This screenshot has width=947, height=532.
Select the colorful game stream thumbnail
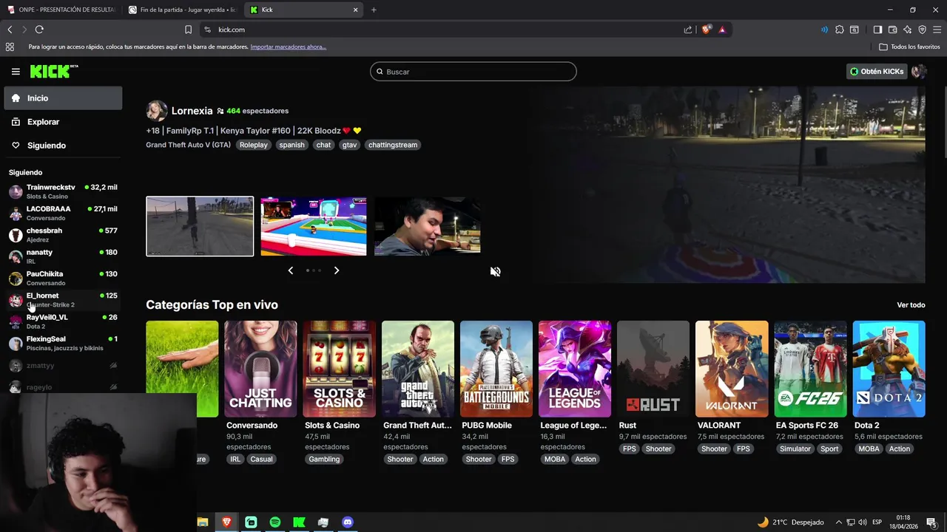(x=314, y=226)
